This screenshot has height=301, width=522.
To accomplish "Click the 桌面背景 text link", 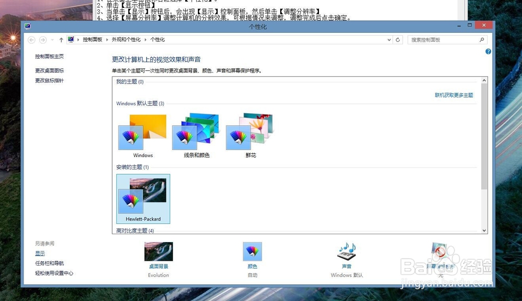I will pos(159,267).
